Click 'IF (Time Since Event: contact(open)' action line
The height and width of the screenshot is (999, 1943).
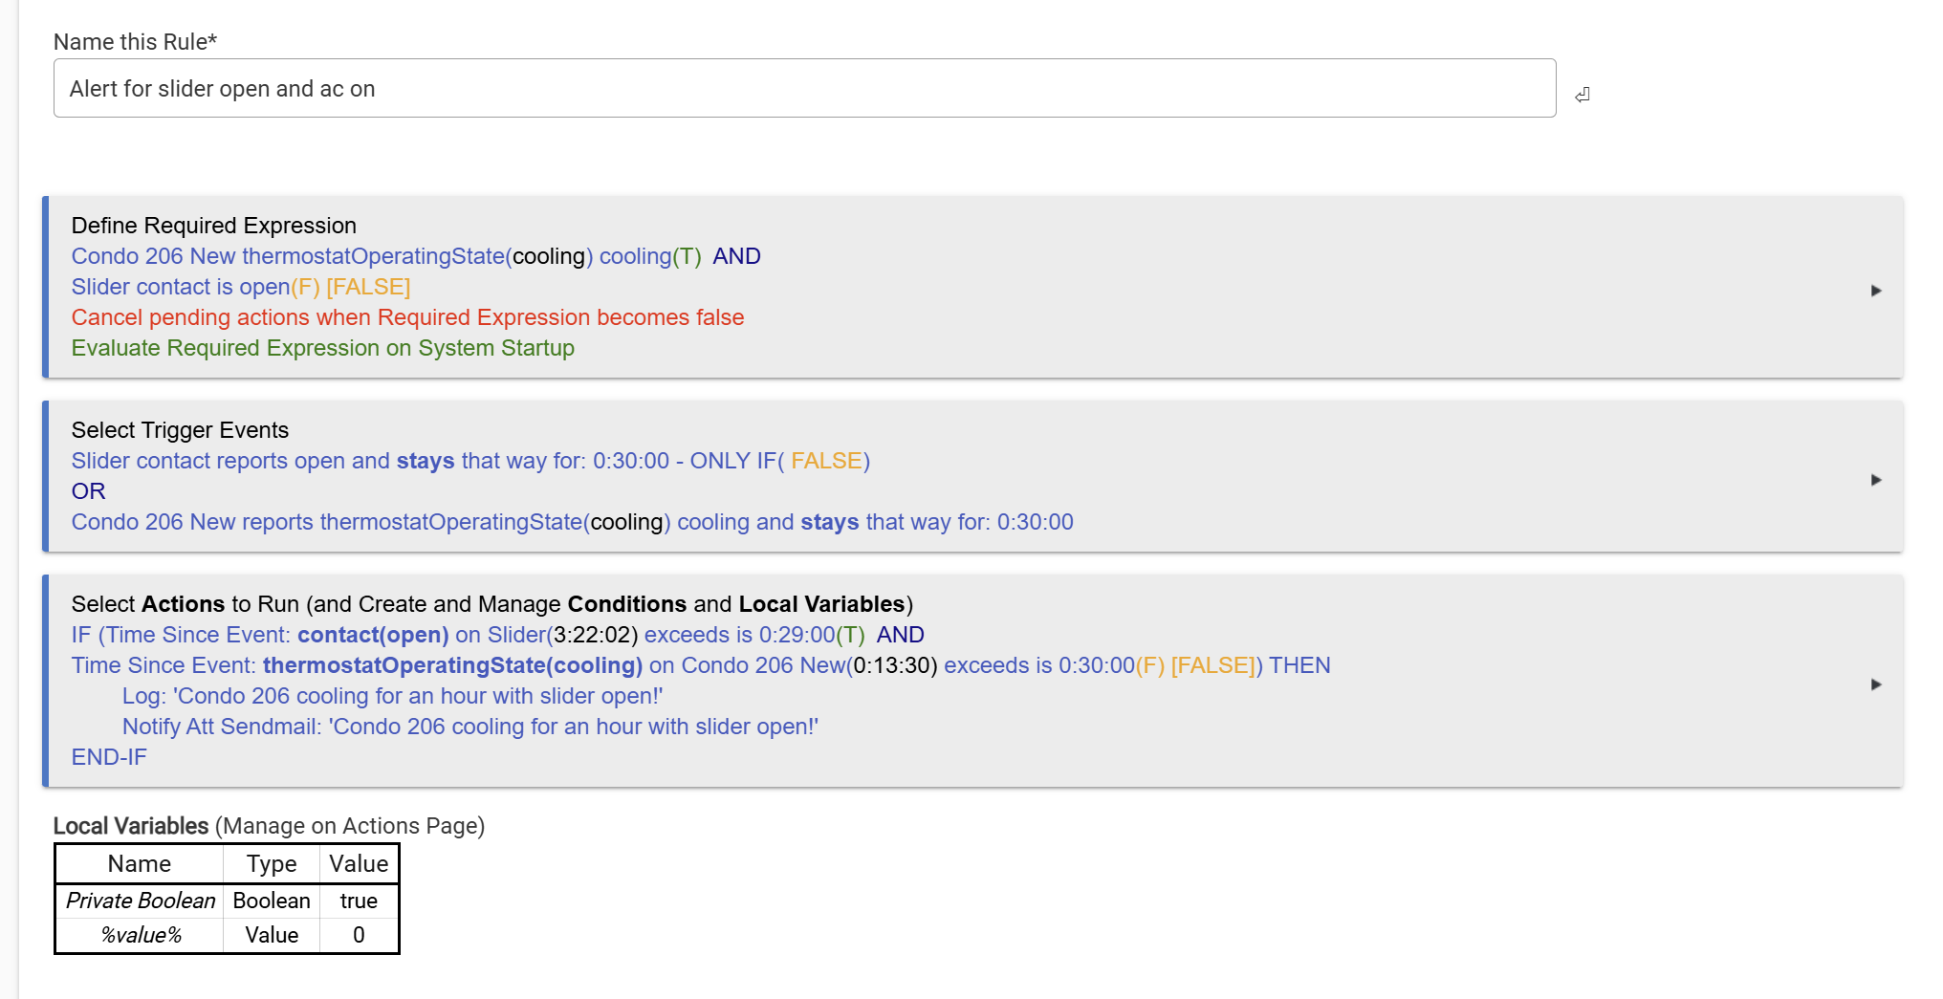tap(498, 635)
